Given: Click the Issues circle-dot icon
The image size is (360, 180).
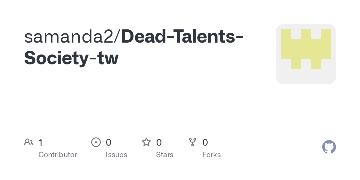Looking at the screenshot, I should point(96,142).
